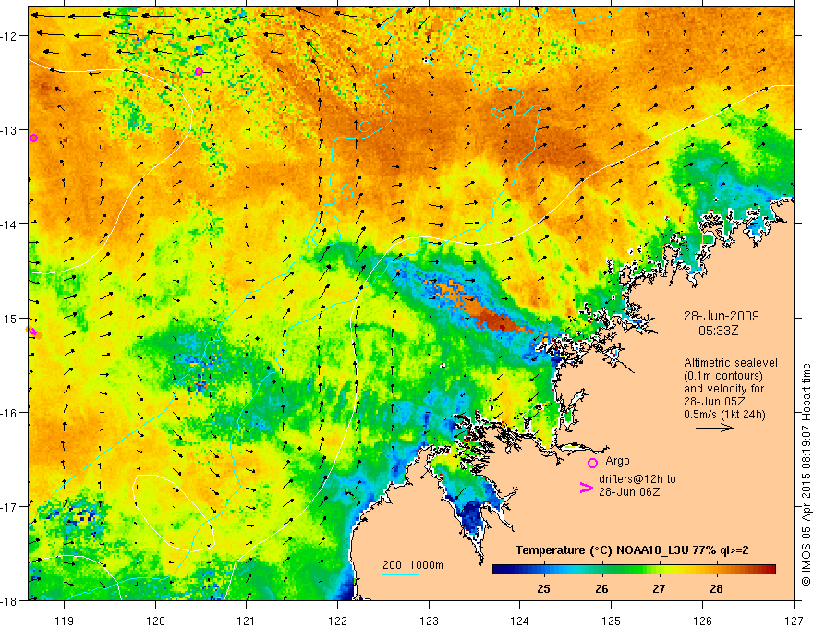Click the magenta drifter arrowhead in the legend
813x628 pixels.
(x=587, y=487)
